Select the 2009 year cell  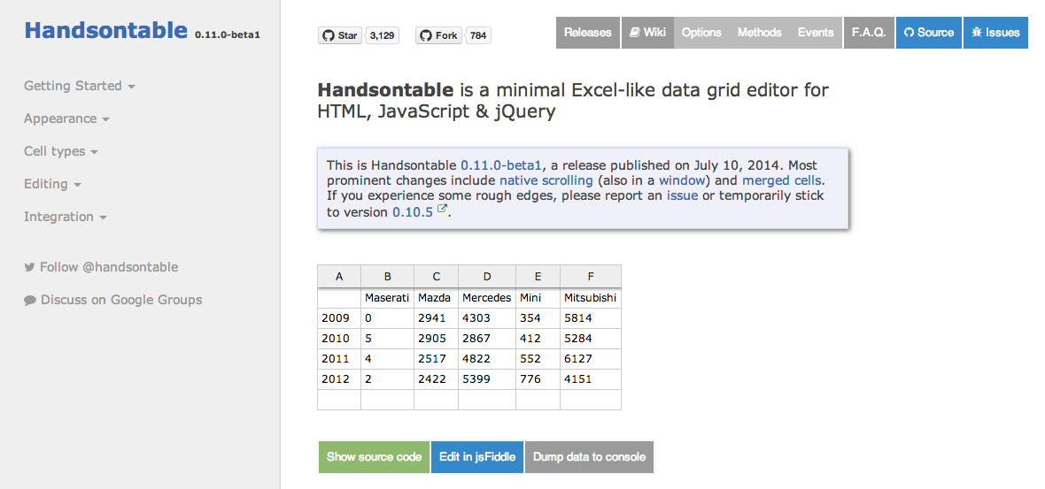click(x=339, y=318)
